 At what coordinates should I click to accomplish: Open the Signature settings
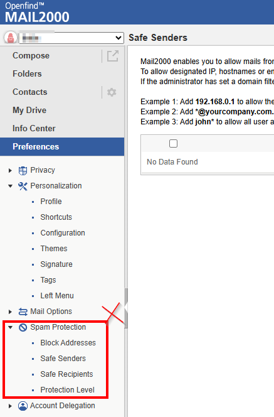[x=56, y=264]
